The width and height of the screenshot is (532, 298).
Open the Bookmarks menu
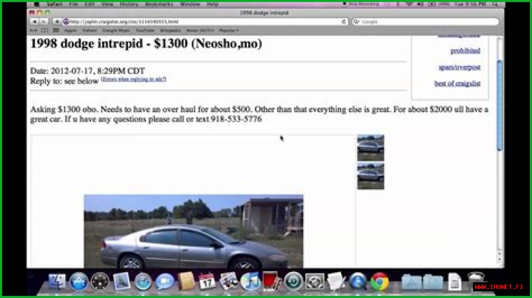158,4
